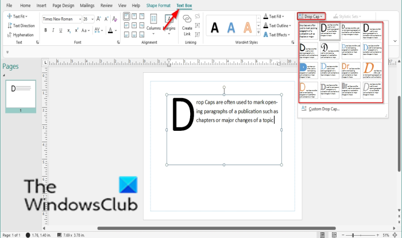Click Increase Font Size icon
Screen dimensions: 402x238
pos(99,19)
